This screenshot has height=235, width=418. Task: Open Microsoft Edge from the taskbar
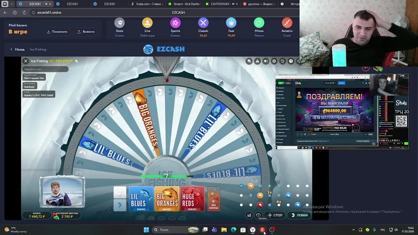(233, 230)
